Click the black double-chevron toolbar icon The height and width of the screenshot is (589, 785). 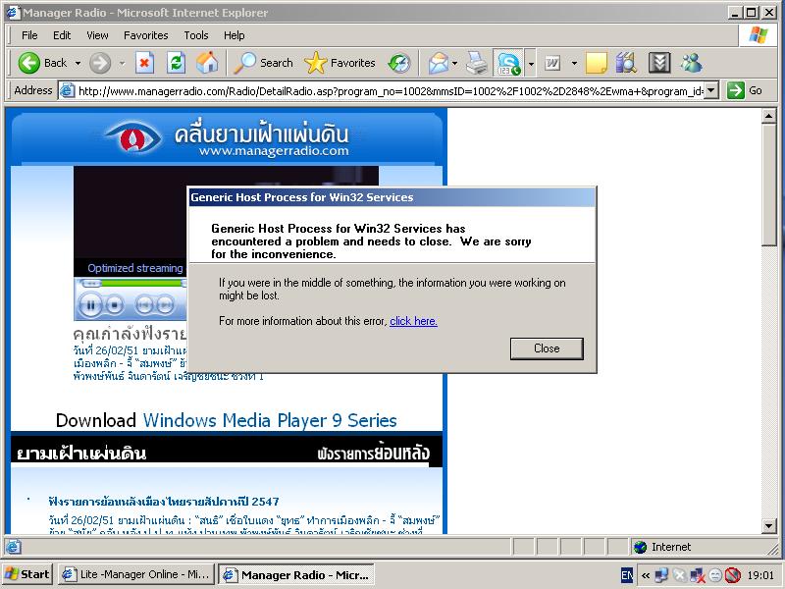click(x=658, y=63)
